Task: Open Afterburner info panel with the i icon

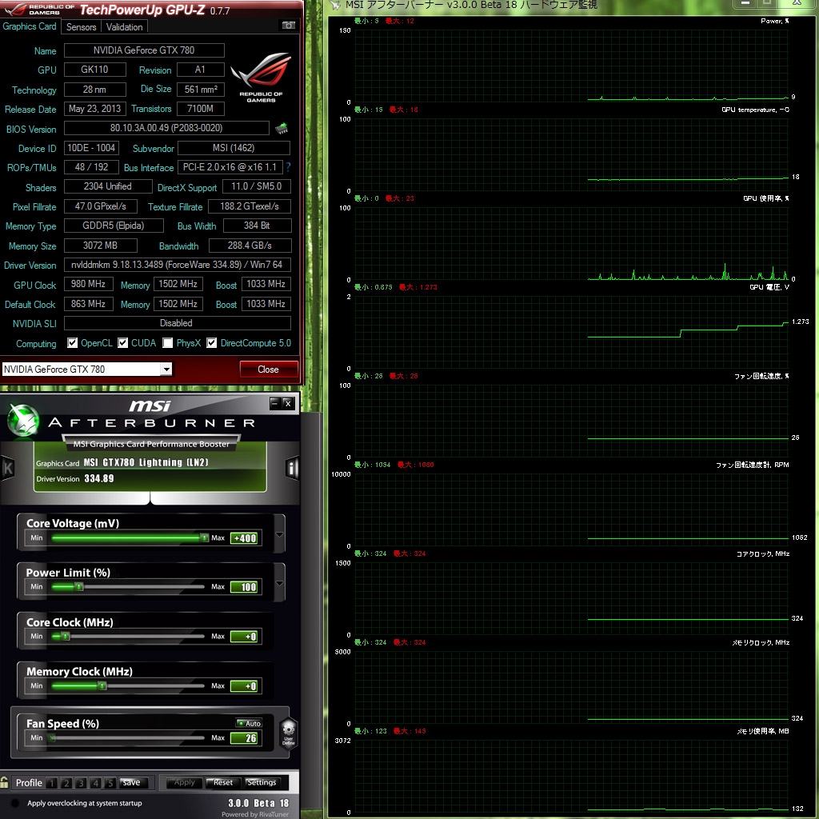Action: (292, 467)
